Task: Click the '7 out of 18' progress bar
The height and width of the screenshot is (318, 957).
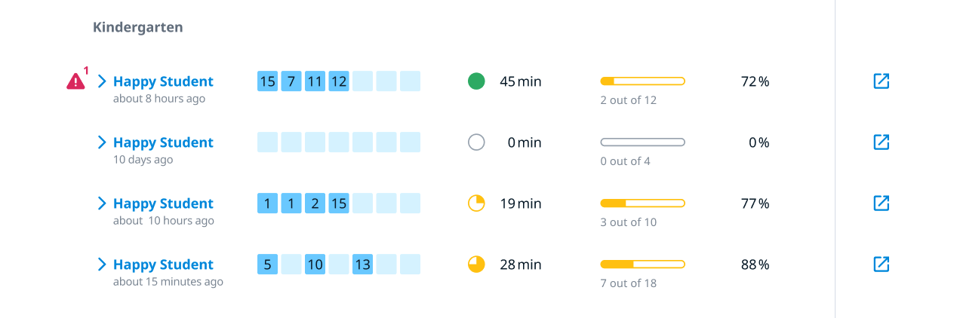Action: pos(642,264)
